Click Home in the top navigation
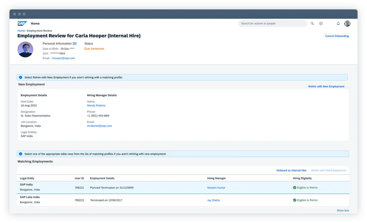Screen dimensions: 367x223 pyautogui.click(x=35, y=24)
